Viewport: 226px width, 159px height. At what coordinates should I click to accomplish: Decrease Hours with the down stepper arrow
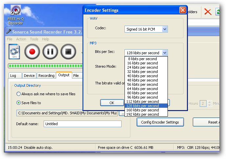point(210,105)
